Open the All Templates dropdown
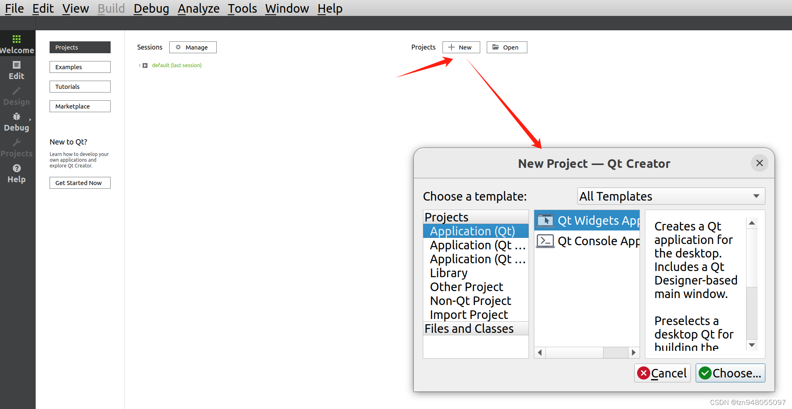Screen dimensions: 792x409 671,196
